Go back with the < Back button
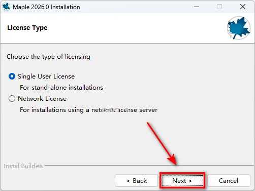 pos(136,181)
